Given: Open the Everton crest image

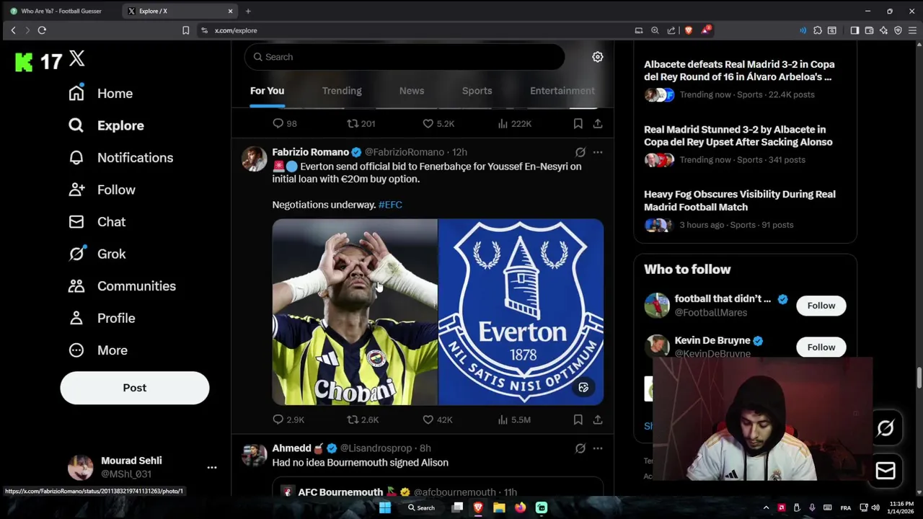Looking at the screenshot, I should tap(521, 312).
